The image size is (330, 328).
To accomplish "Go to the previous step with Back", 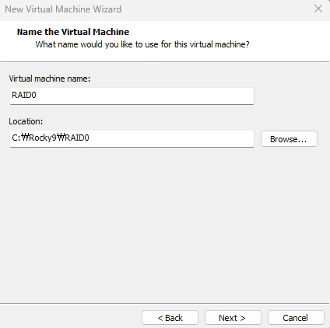I will click(x=170, y=318).
